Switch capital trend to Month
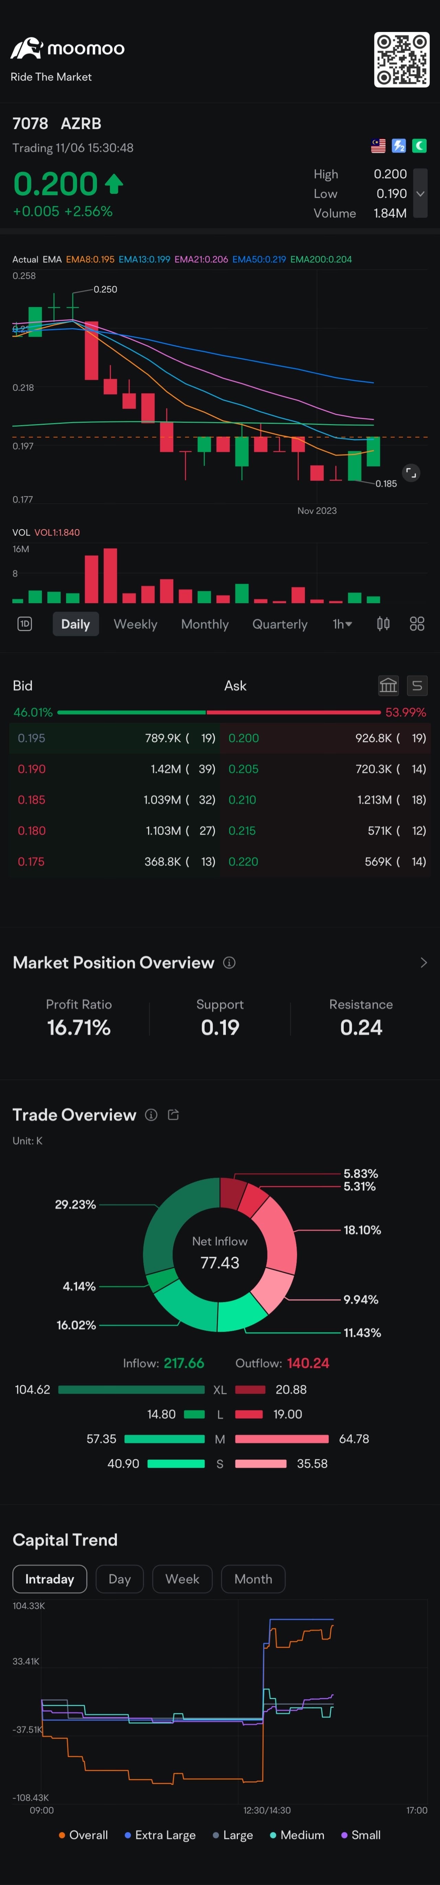This screenshot has width=440, height=1885. [253, 1579]
